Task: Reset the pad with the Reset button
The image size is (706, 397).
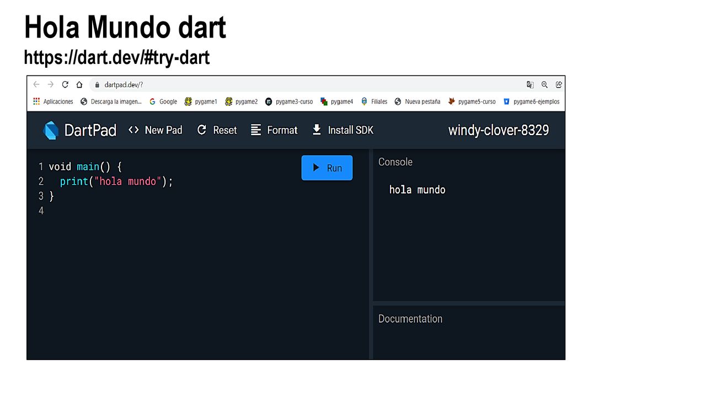Action: click(x=217, y=130)
